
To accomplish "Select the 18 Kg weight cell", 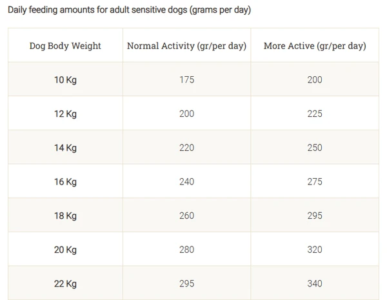I will (65, 215).
